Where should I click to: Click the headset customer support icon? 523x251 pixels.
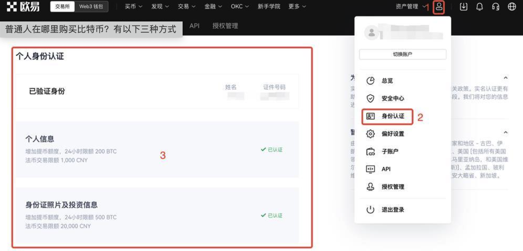(496, 7)
